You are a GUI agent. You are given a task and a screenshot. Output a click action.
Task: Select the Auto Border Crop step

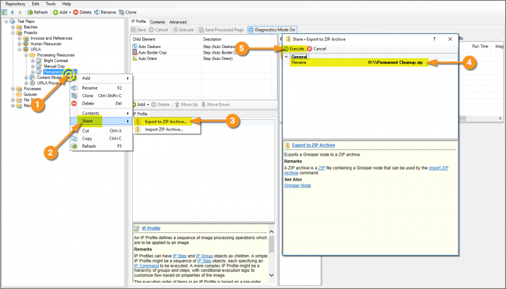click(151, 52)
